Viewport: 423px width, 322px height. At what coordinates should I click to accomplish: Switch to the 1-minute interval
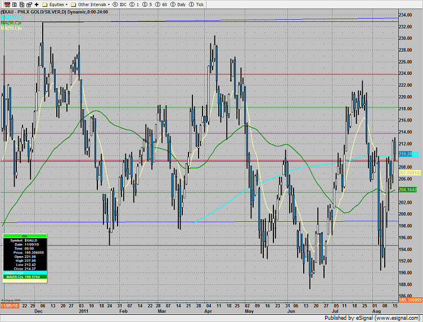[x=134, y=5]
